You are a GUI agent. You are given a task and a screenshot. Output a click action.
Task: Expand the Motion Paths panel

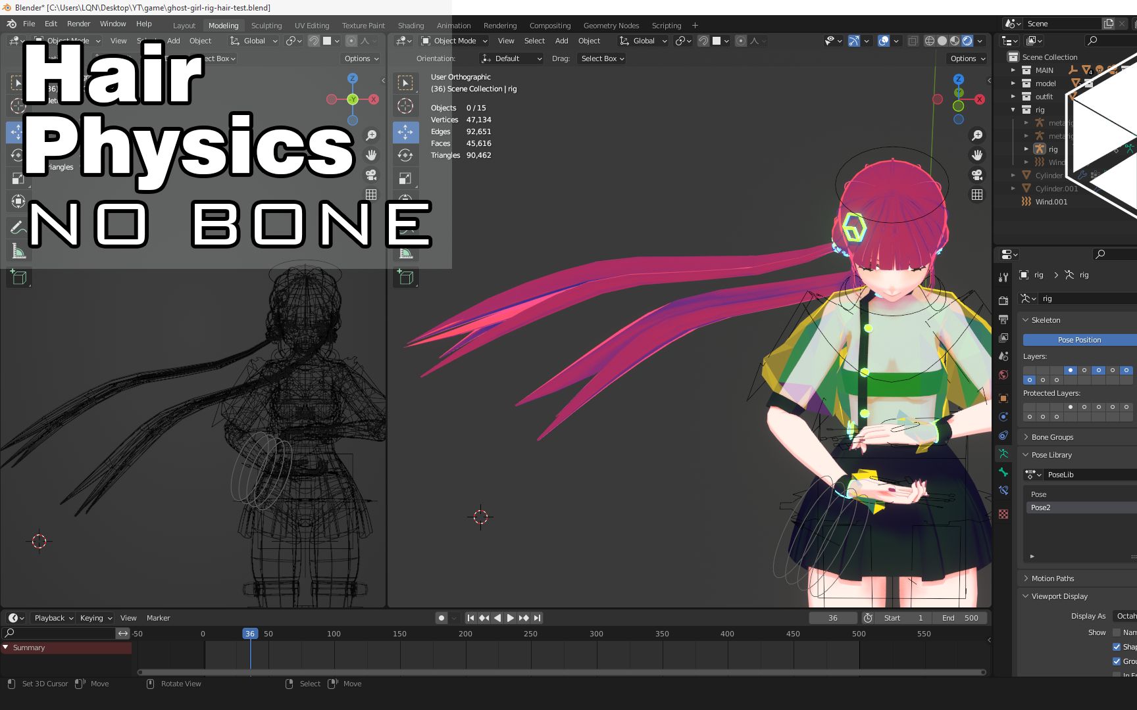[1025, 579]
